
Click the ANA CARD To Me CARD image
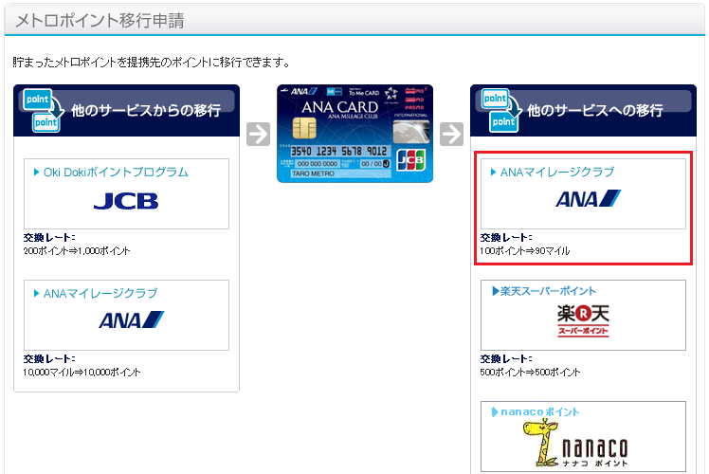[x=354, y=134]
